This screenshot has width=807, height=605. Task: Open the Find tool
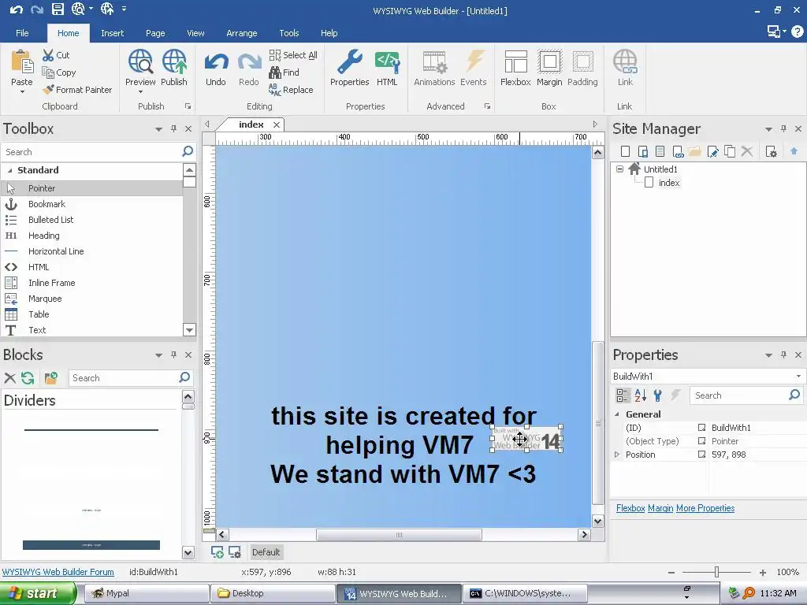point(284,72)
